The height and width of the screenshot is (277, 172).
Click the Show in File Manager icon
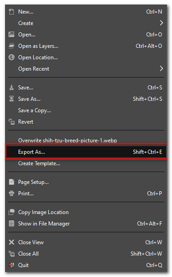tap(11, 224)
